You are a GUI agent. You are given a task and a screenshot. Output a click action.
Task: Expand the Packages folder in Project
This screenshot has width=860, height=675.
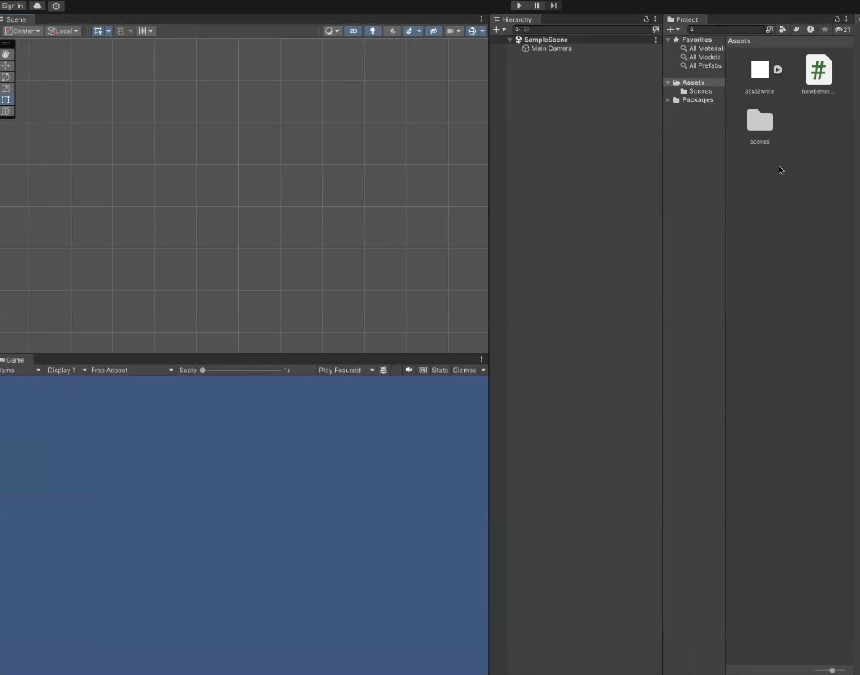pyautogui.click(x=668, y=100)
